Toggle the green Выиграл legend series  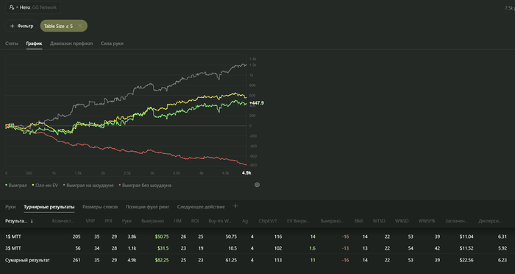16,185
